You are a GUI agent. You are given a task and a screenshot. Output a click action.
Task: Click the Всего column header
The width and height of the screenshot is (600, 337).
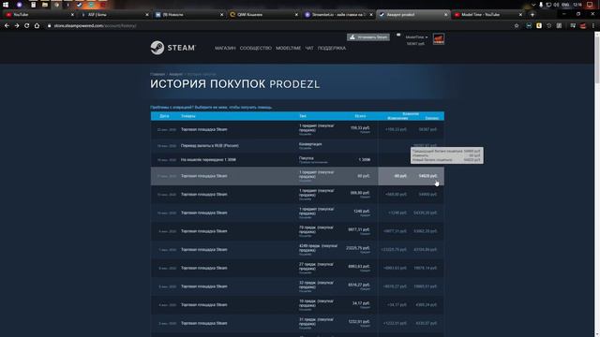[x=360, y=116]
